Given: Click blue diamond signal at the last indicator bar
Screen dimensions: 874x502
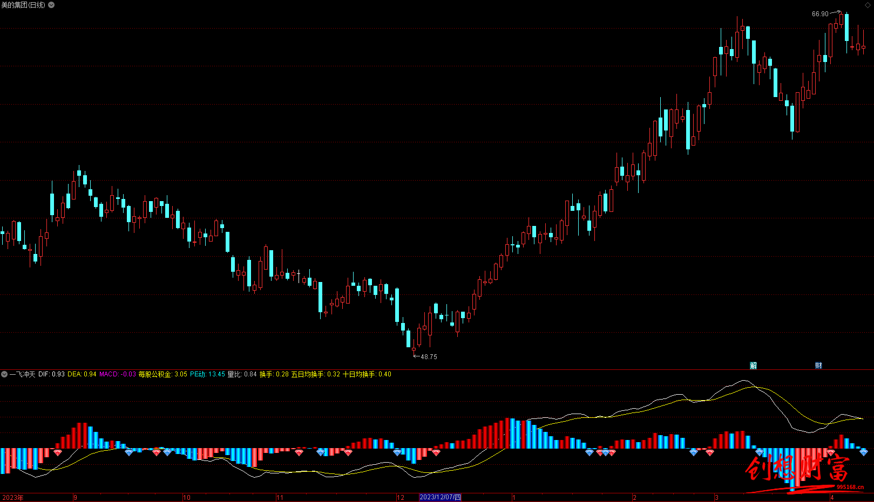Looking at the screenshot, I should (864, 452).
